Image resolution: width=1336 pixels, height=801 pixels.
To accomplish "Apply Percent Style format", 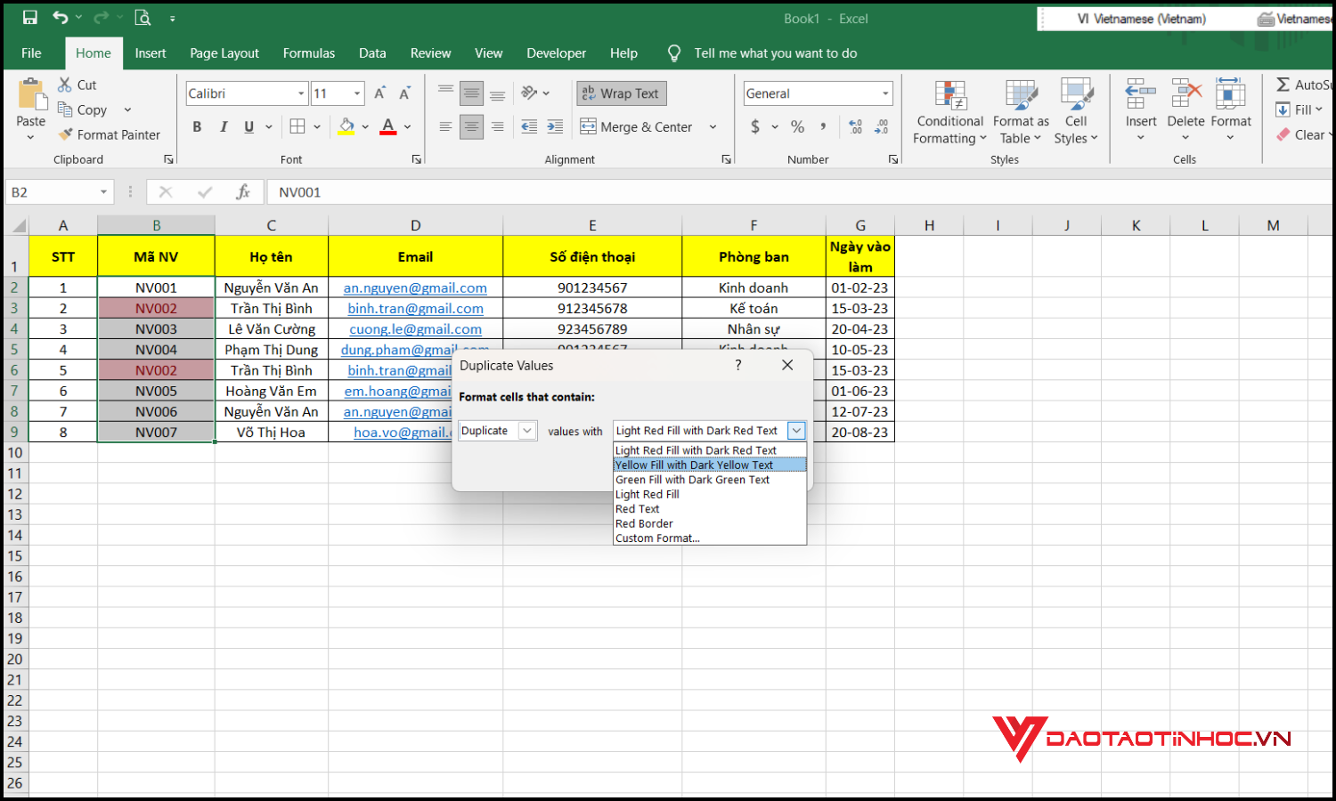I will click(797, 127).
